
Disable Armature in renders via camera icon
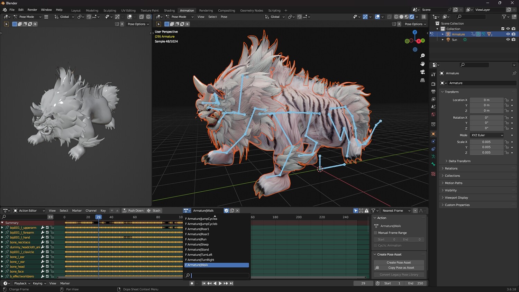(x=513, y=34)
